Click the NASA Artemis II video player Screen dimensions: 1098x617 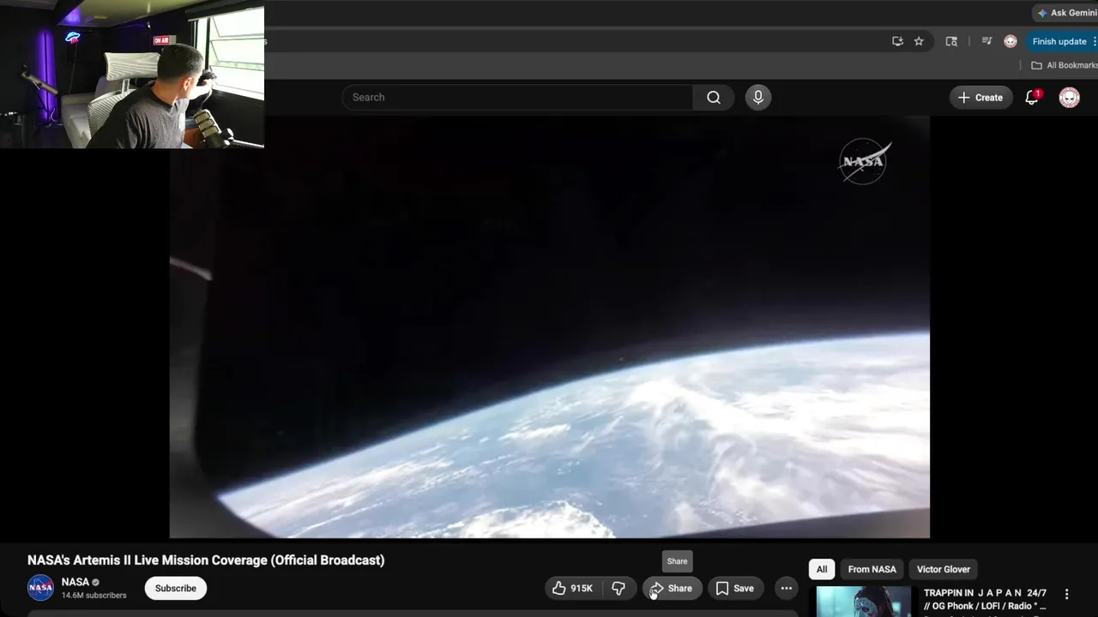pos(549,327)
